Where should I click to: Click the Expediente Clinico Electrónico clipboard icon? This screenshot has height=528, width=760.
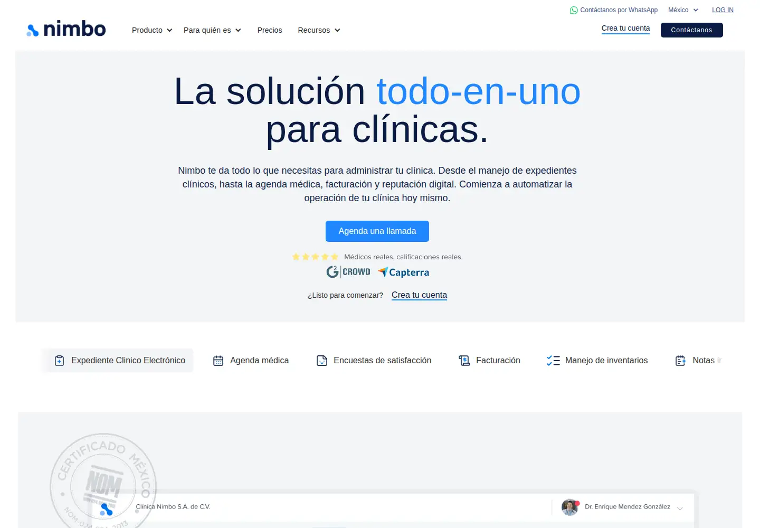coord(60,361)
